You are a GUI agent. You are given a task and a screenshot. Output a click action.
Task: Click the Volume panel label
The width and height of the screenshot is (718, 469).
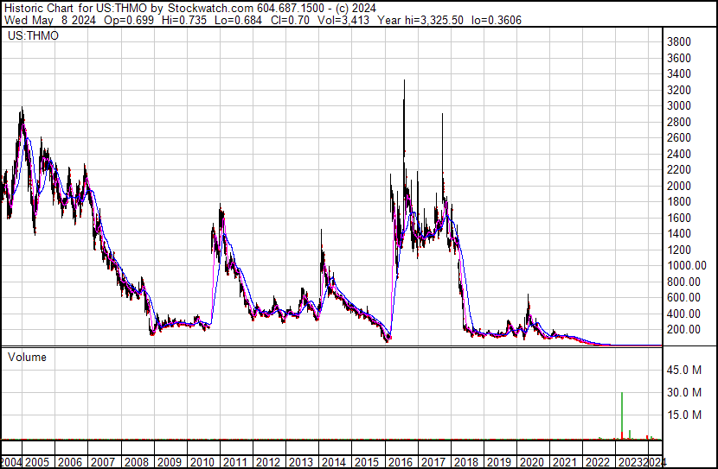[x=28, y=357]
